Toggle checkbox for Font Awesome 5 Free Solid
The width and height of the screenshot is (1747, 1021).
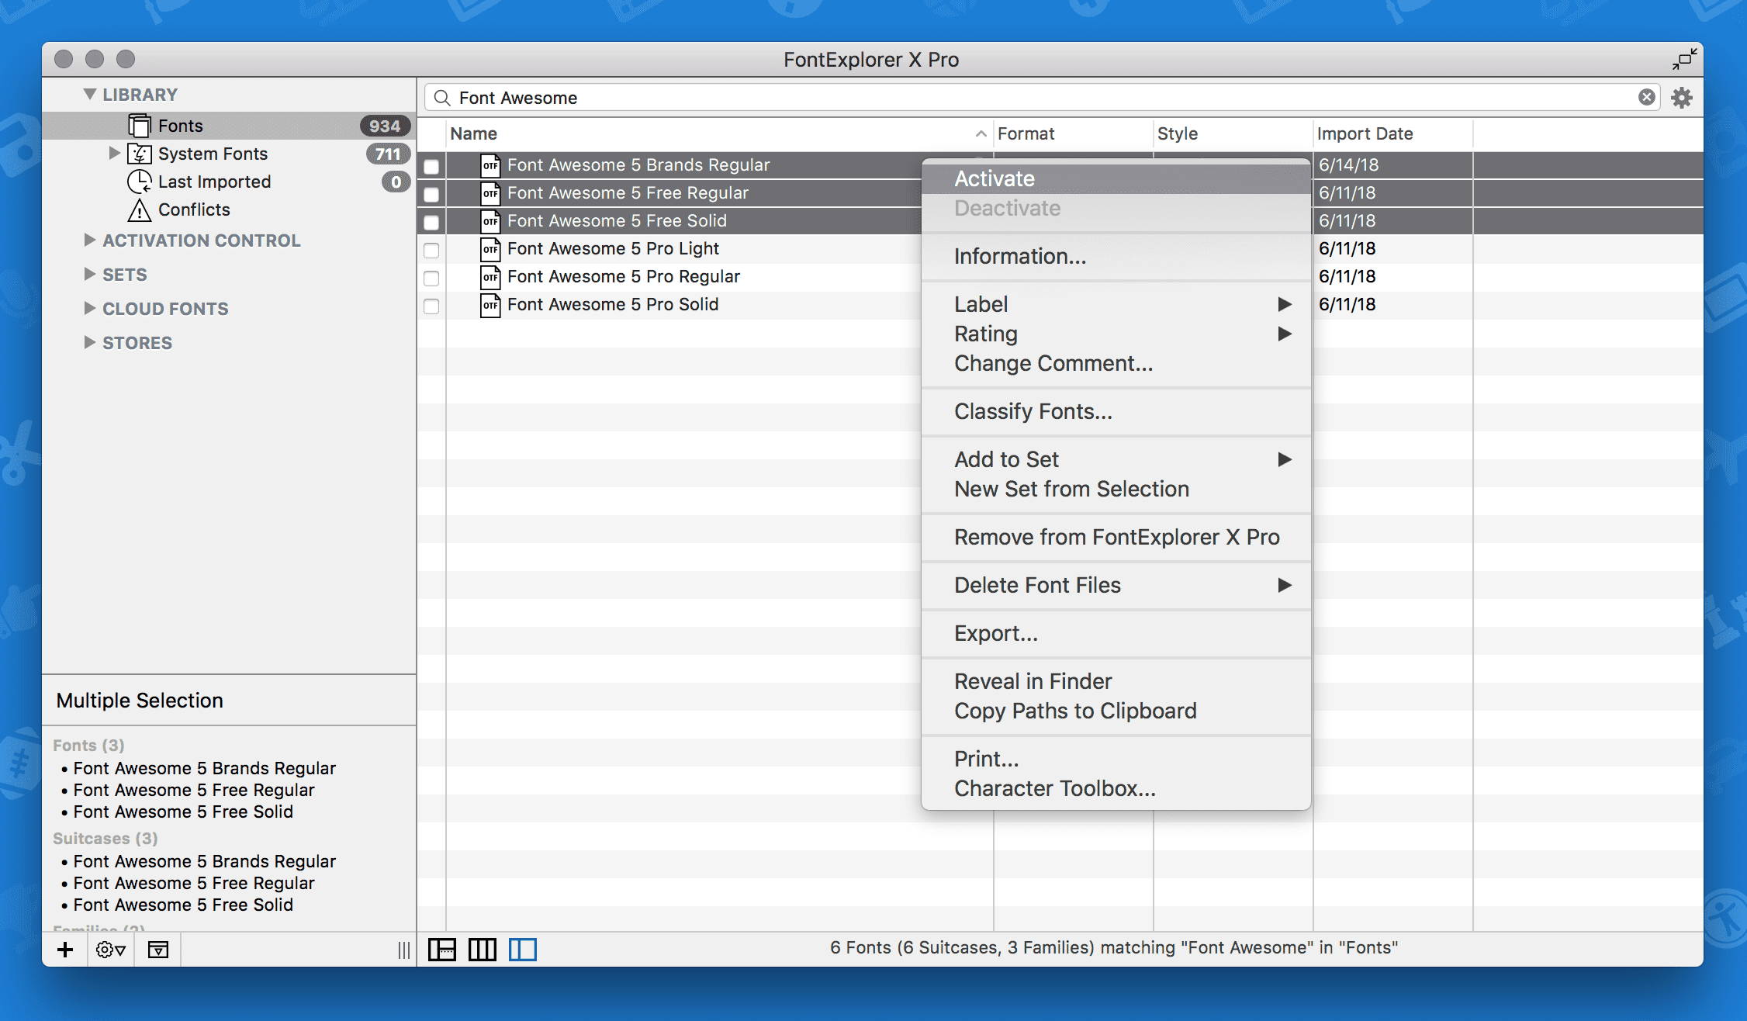tap(434, 220)
